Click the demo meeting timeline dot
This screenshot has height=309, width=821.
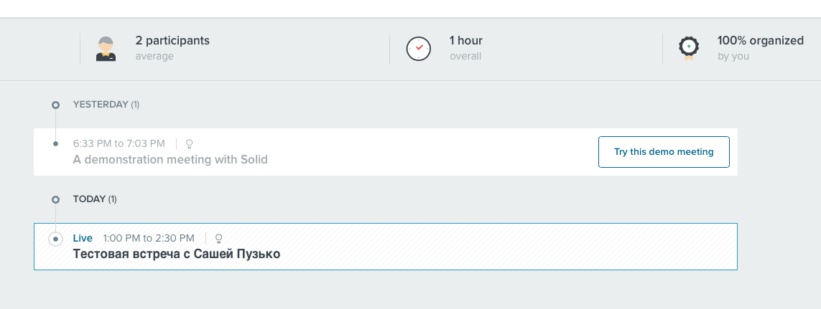(x=55, y=144)
